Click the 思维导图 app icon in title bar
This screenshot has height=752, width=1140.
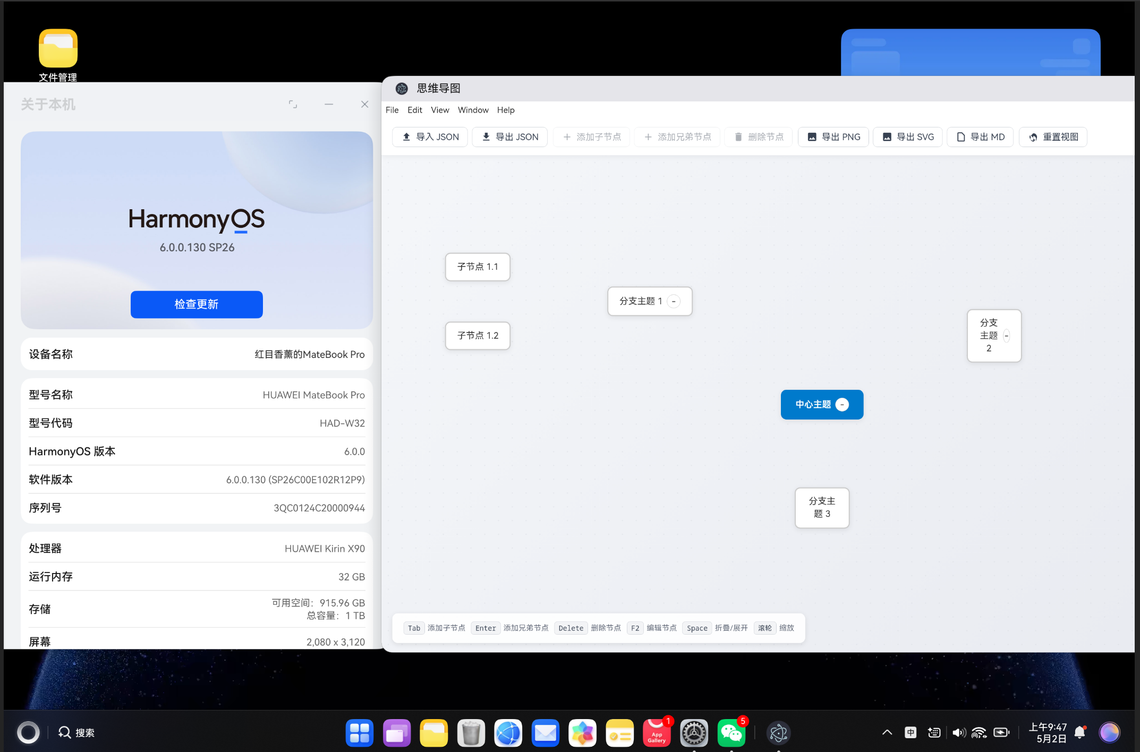[402, 89]
